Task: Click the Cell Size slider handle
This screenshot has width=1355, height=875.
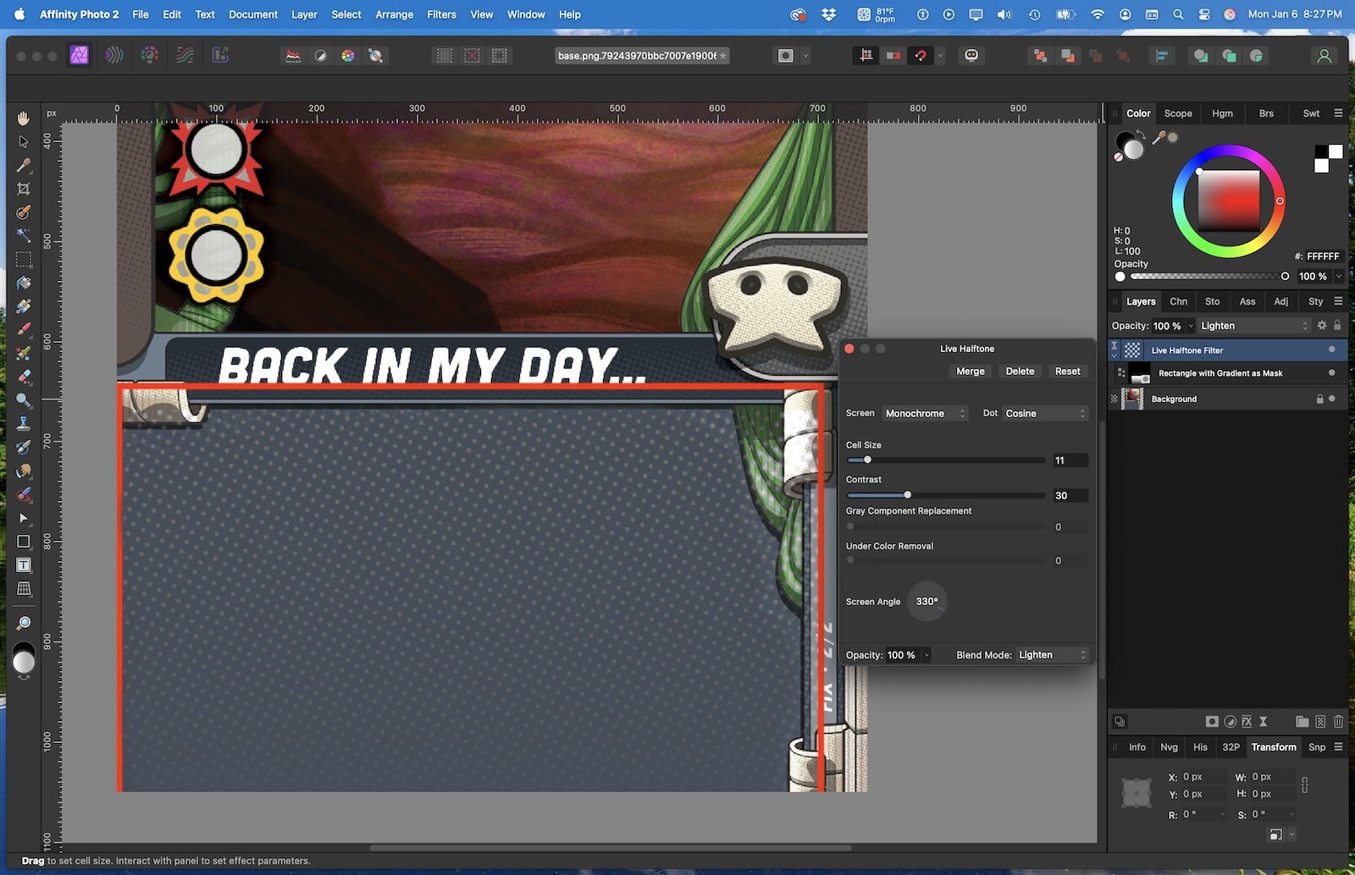Action: tap(867, 460)
